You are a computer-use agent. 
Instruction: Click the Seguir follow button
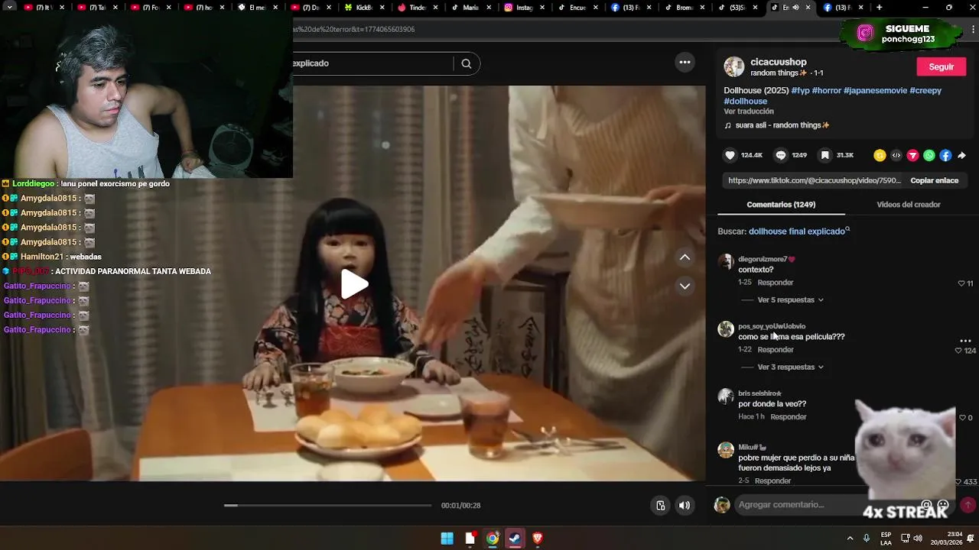941,66
